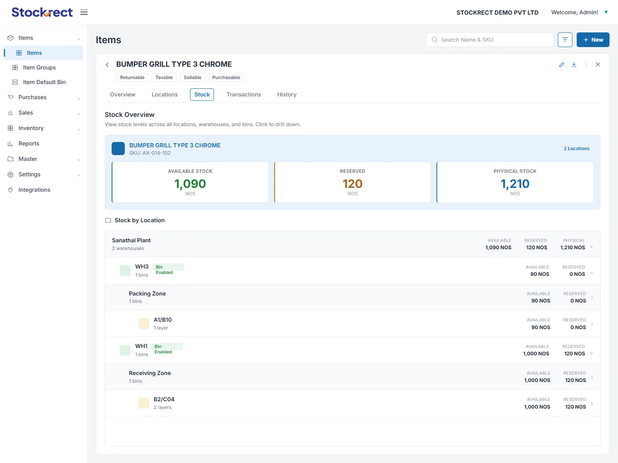Viewport: 618px width, 463px height.
Task: Go back using the left arrow
Action: coord(107,65)
